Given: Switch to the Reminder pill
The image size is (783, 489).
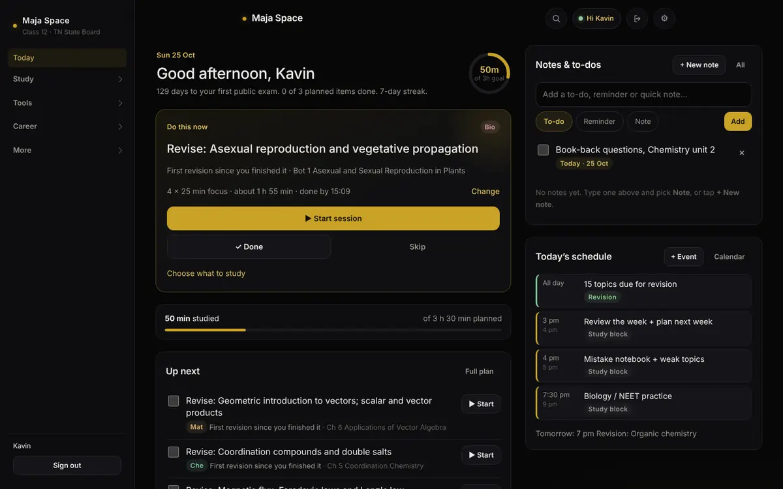Looking at the screenshot, I should 600,121.
